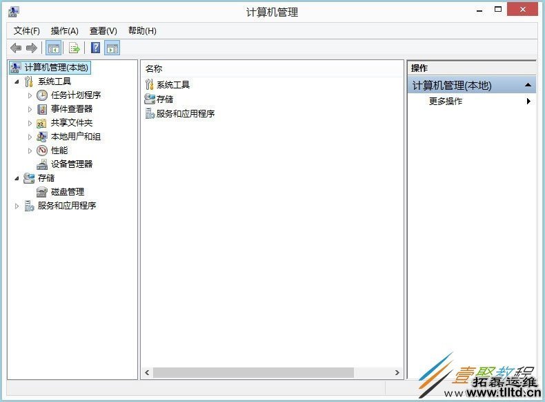Select the 共享文件夹 tree label
This screenshot has height=402, width=545.
[72, 123]
